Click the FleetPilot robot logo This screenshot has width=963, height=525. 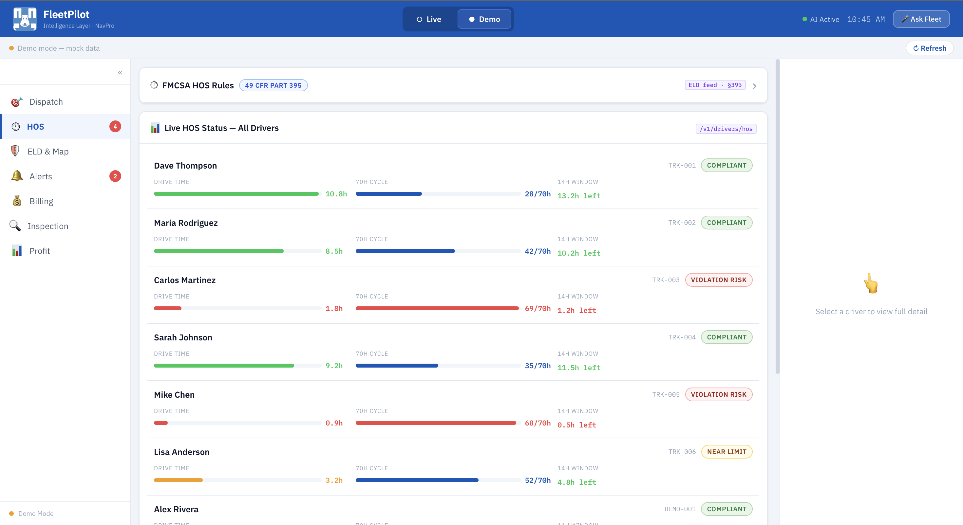pyautogui.click(x=25, y=19)
